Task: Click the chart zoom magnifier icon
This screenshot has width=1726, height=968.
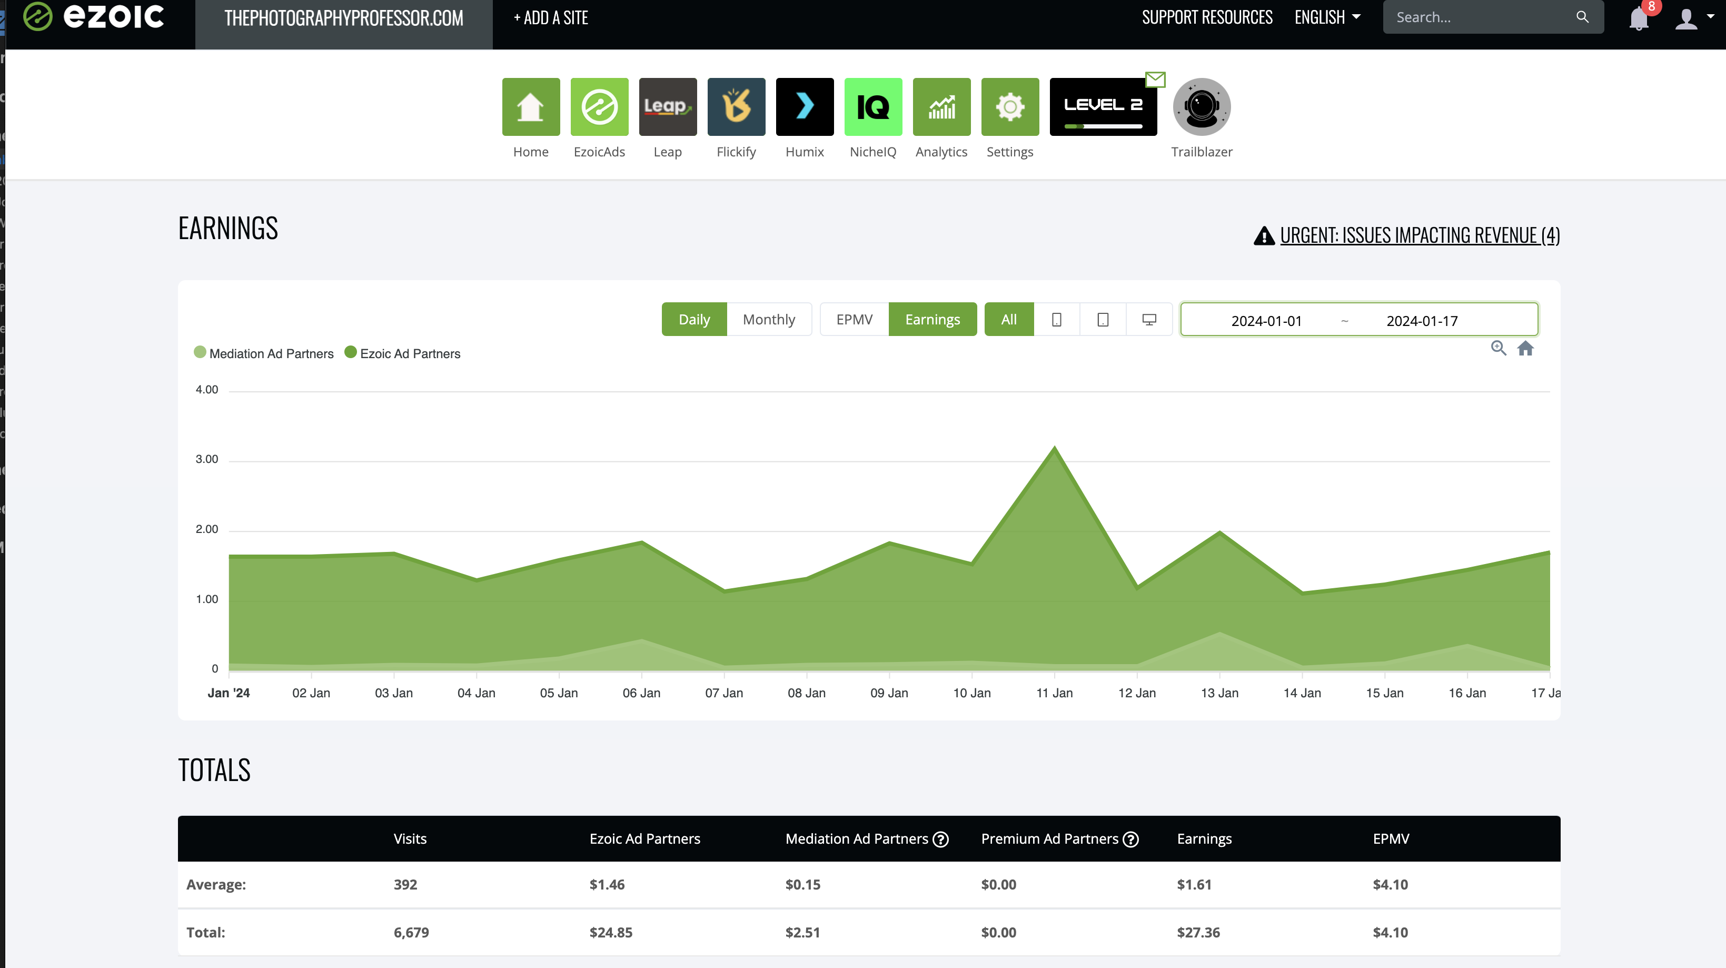Action: [1498, 348]
